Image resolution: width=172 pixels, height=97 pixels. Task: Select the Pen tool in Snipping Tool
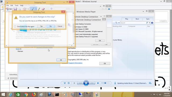pos(33,9)
